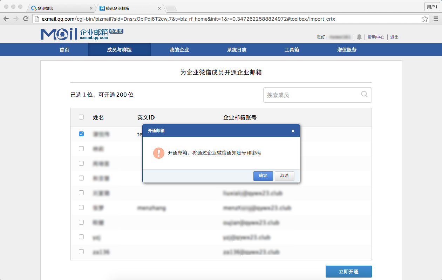Check the za136 member checkbox
This screenshot has width=442, height=280.
click(x=81, y=252)
